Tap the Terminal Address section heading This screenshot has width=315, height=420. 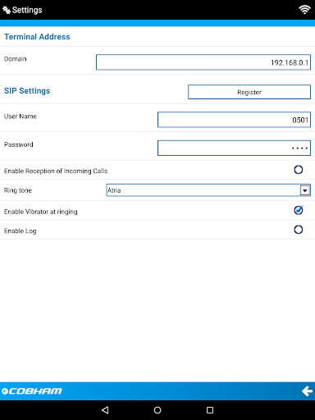[37, 37]
